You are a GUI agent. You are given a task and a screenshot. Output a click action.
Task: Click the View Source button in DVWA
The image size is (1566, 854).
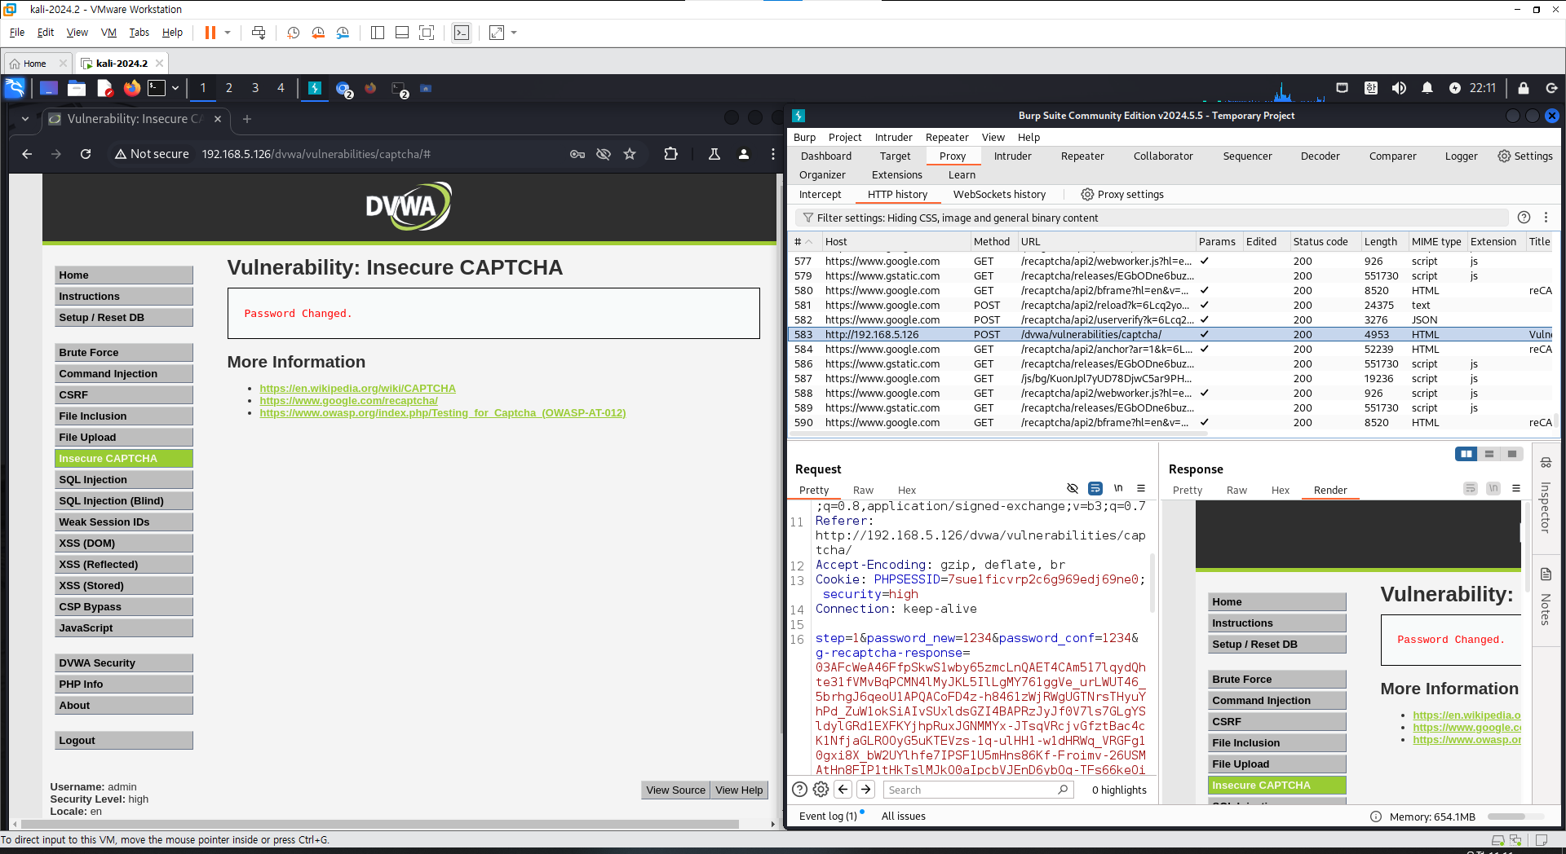(675, 790)
